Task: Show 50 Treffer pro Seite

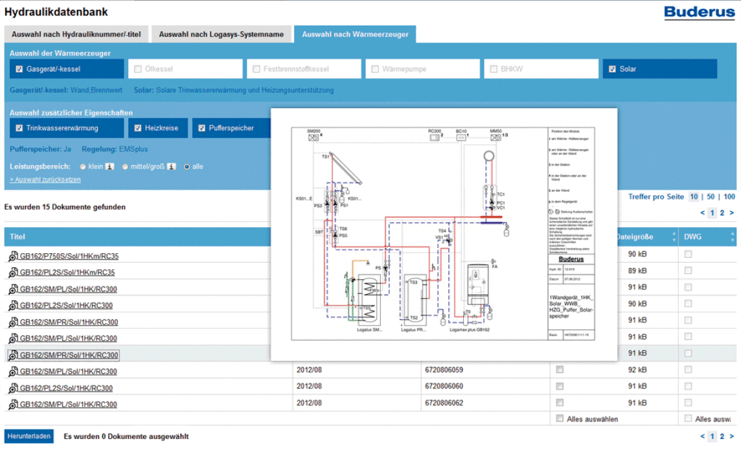Action: (711, 197)
